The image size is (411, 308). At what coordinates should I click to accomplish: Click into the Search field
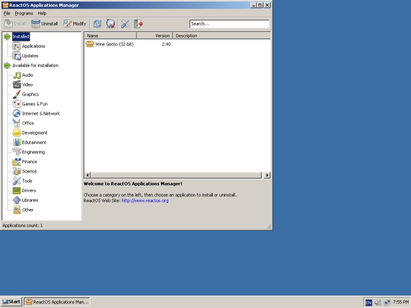click(228, 24)
